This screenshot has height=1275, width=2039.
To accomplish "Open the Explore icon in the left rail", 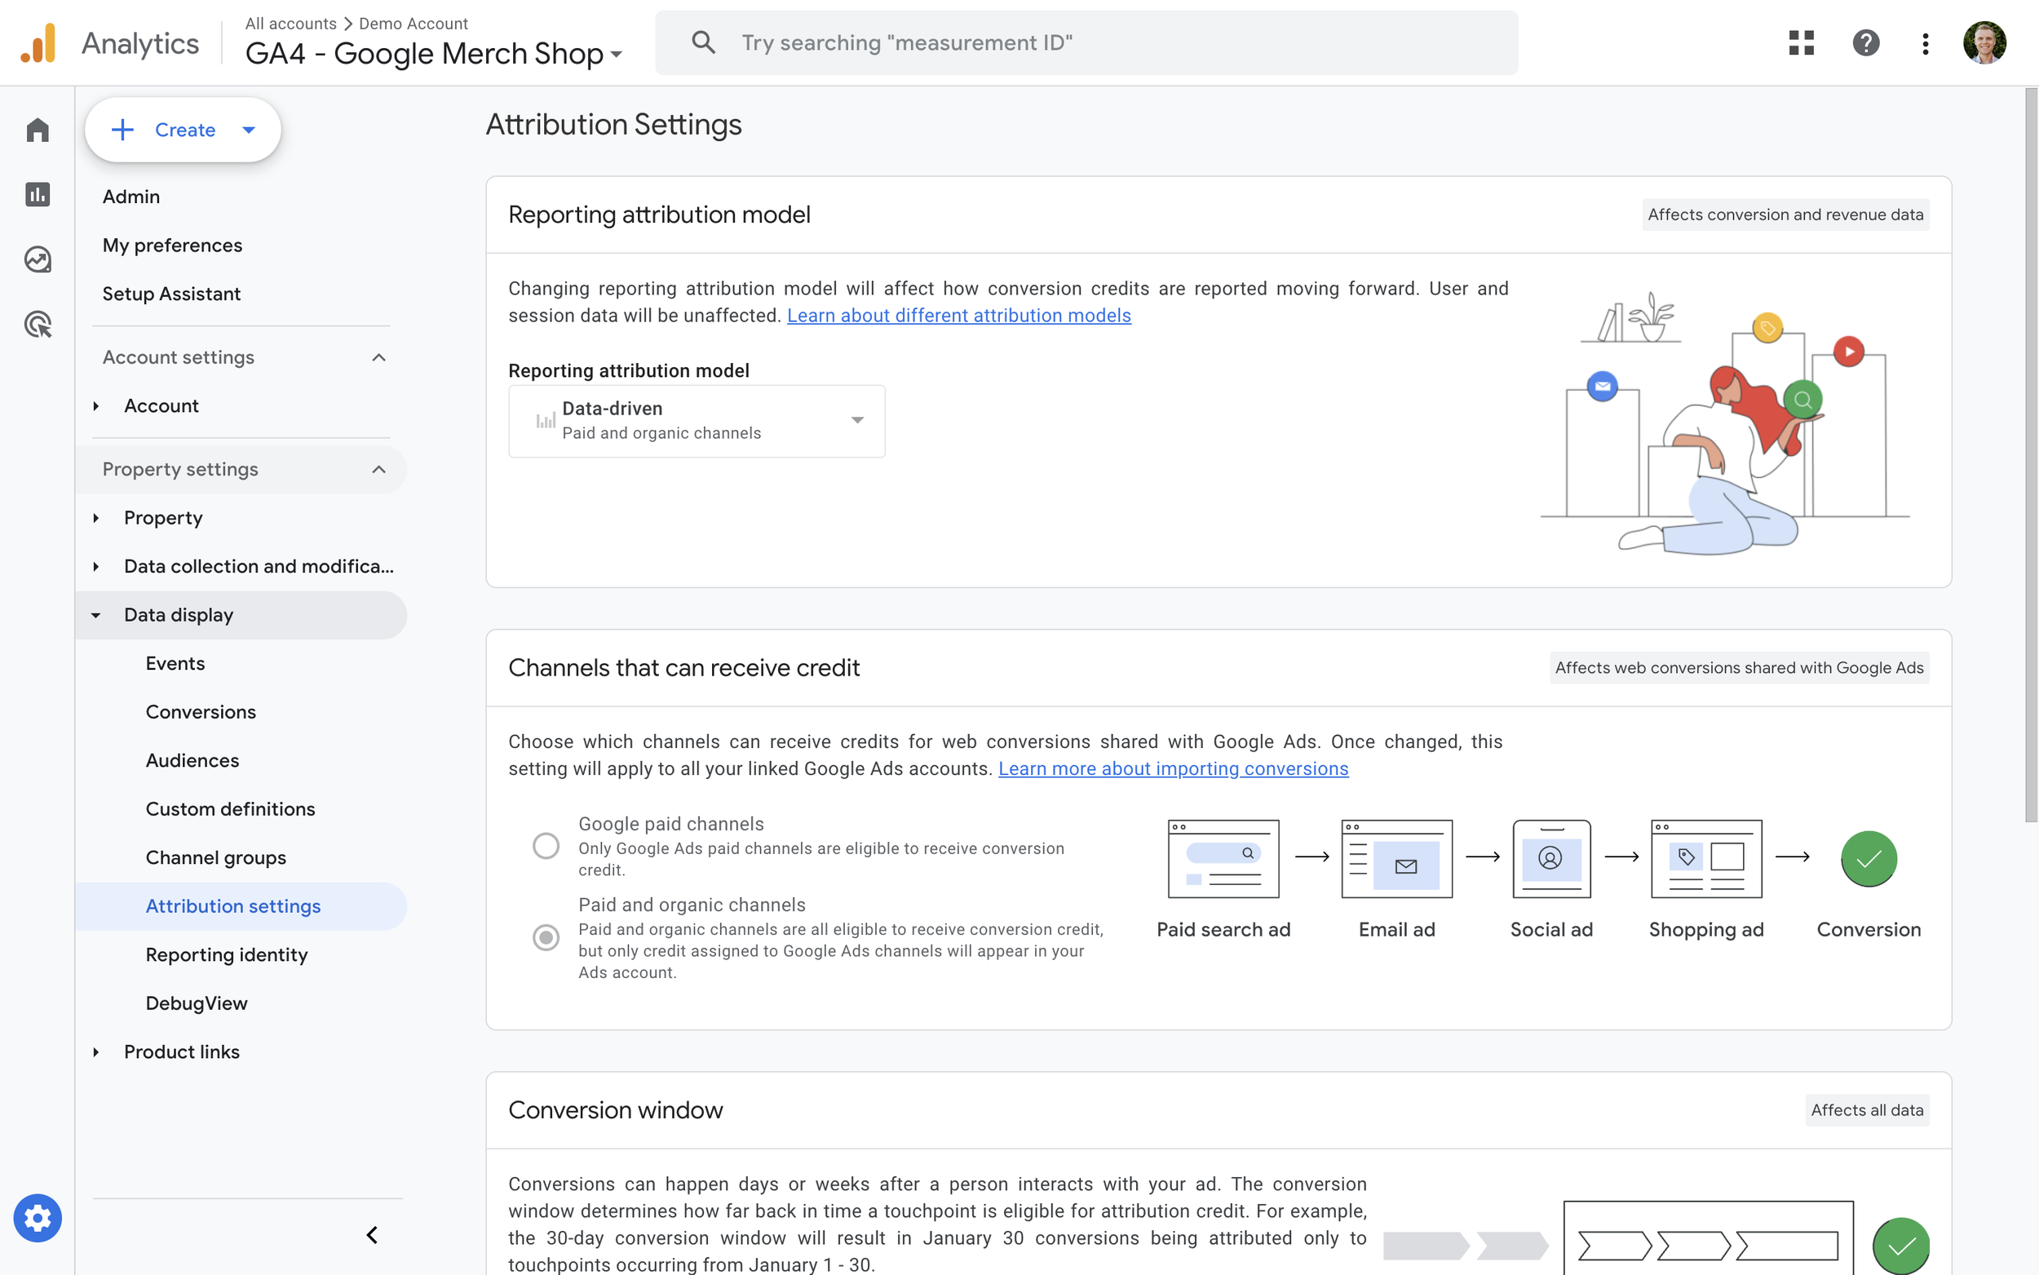I will click(37, 259).
